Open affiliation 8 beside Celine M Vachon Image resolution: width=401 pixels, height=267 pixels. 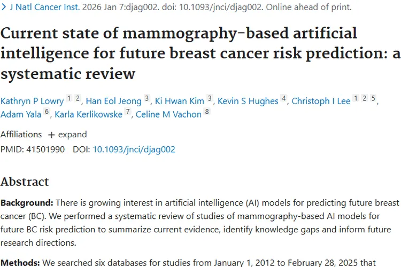tap(207, 113)
